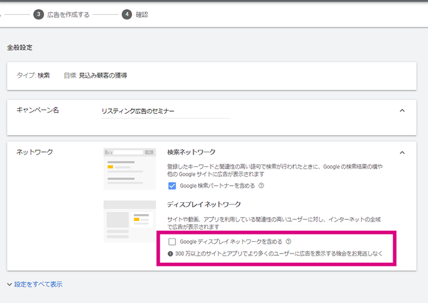The width and height of the screenshot is (428, 303).
Task: Click the info icon before 300万以上のサイト
Action: point(171,254)
